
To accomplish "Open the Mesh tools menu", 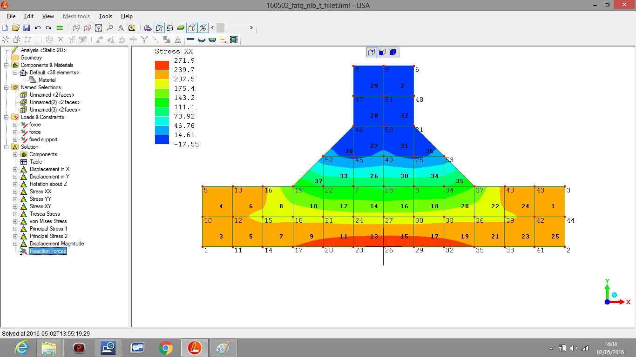I will 76,16.
